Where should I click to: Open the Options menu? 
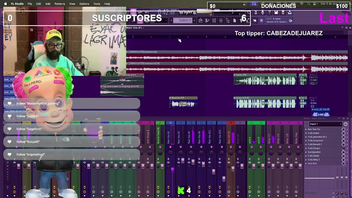click(x=84, y=4)
